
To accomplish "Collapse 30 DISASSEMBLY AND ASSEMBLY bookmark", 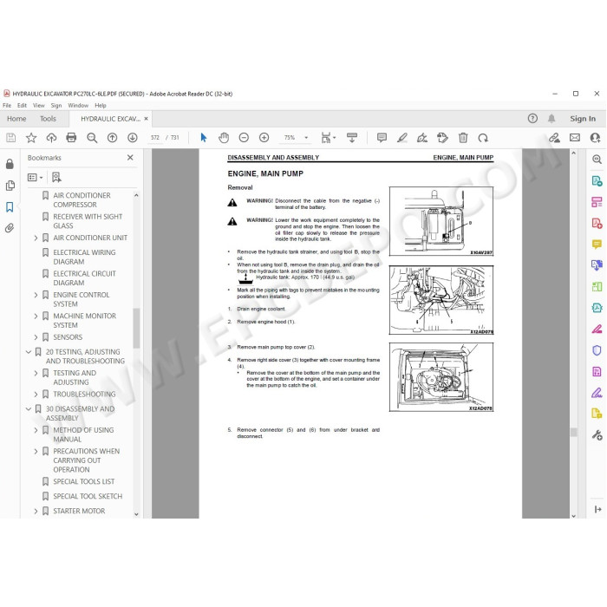I will (29, 408).
